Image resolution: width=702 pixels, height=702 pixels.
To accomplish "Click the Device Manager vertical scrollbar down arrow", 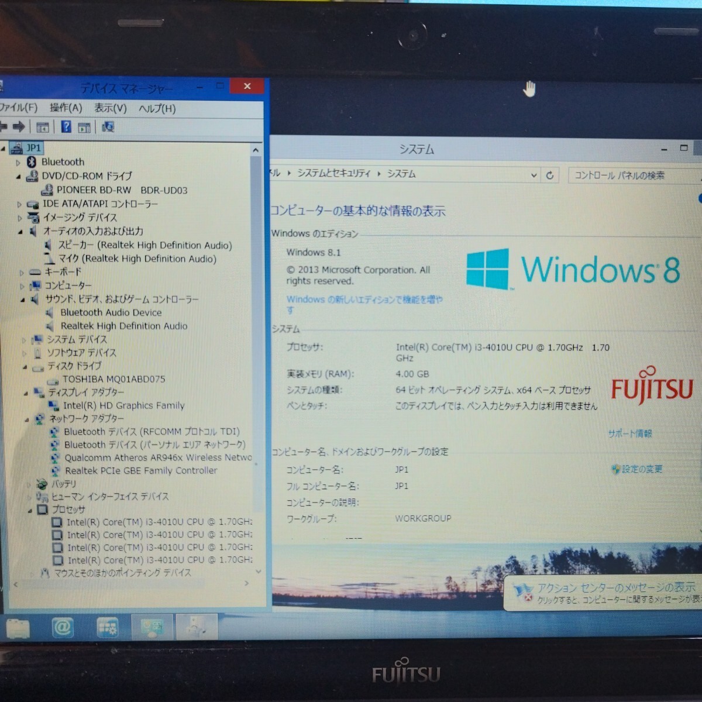I will [x=259, y=572].
